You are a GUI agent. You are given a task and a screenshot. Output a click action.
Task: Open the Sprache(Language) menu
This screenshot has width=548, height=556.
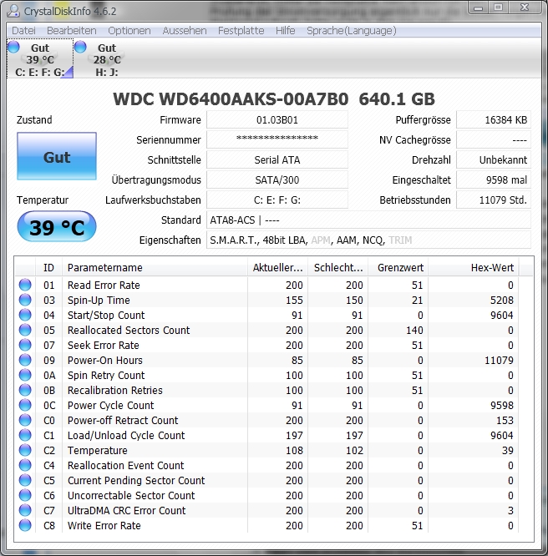(352, 31)
